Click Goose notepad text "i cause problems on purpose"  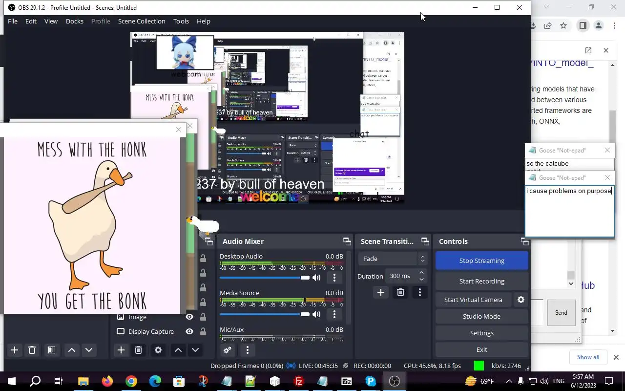pos(569,191)
